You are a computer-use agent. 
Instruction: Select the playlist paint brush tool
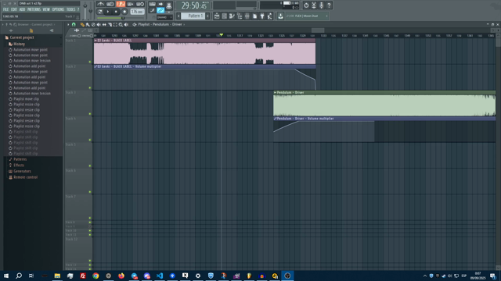pyautogui.click(x=88, y=24)
